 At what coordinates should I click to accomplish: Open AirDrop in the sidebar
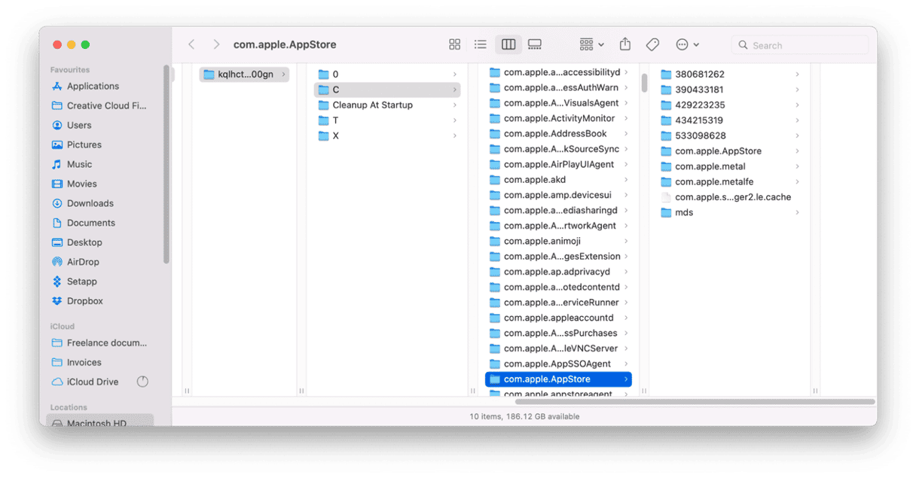[84, 262]
